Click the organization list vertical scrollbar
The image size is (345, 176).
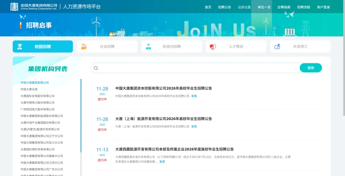[x=81, y=116]
